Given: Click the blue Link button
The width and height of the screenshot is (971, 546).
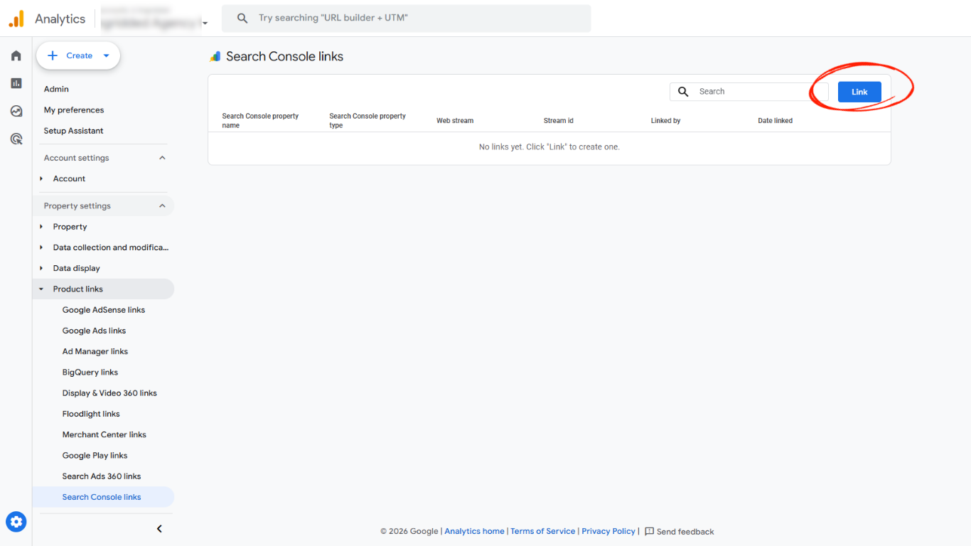Looking at the screenshot, I should tap(859, 92).
